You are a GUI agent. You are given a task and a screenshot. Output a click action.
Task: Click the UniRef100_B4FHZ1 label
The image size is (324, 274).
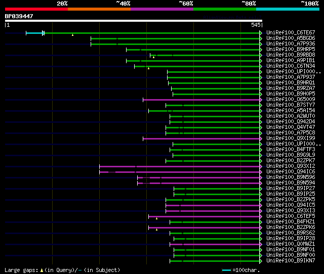[x=291, y=222]
